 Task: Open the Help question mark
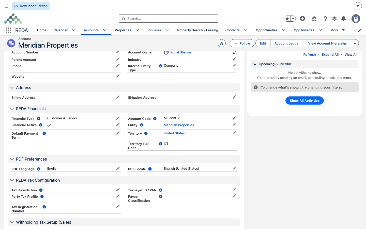[325, 19]
